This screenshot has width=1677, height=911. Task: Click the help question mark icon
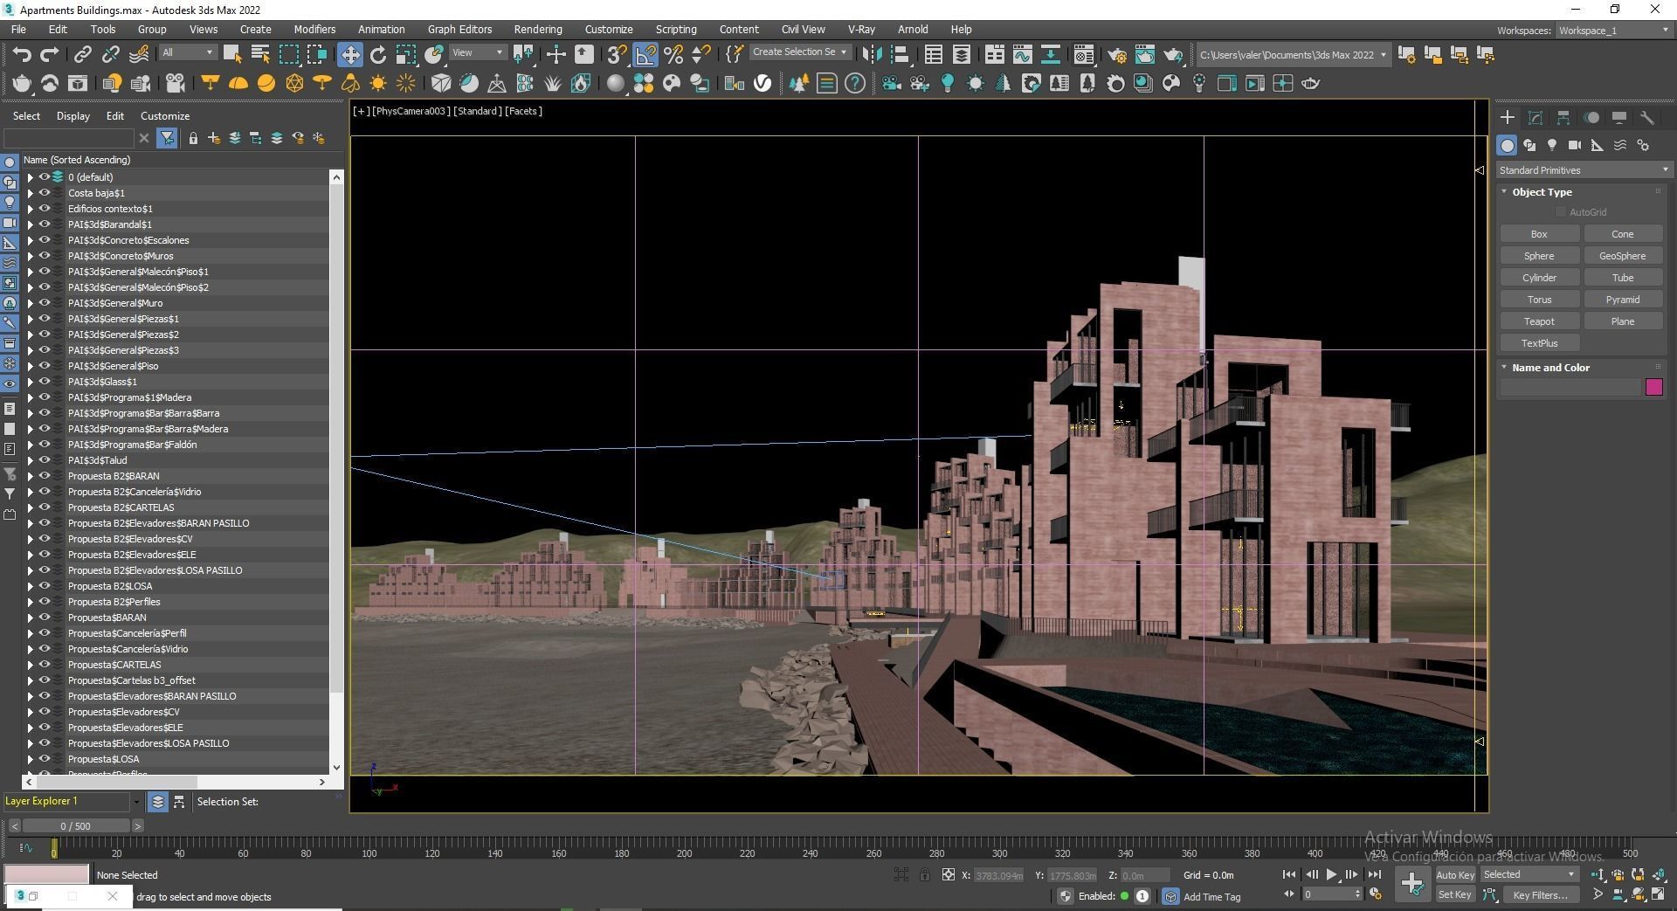point(855,83)
